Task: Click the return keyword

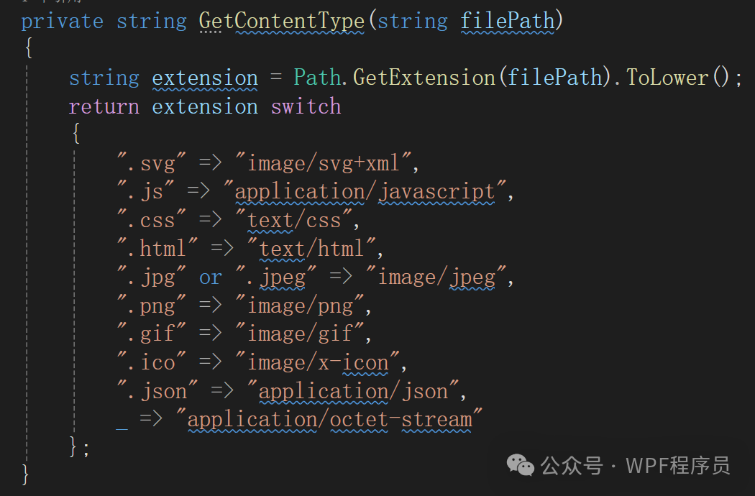Action: click(104, 106)
